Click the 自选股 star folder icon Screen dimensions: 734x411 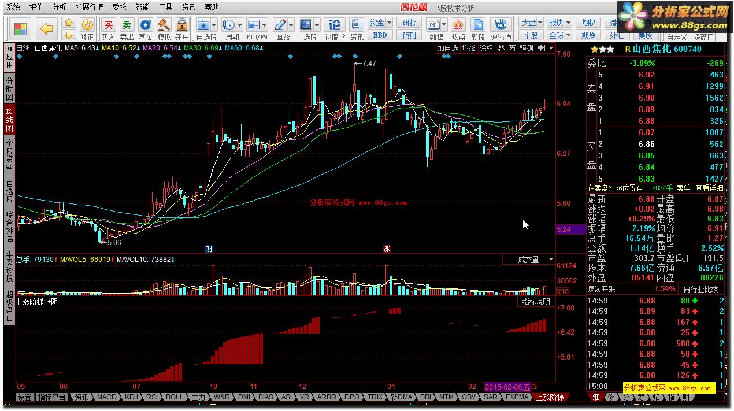click(x=203, y=25)
